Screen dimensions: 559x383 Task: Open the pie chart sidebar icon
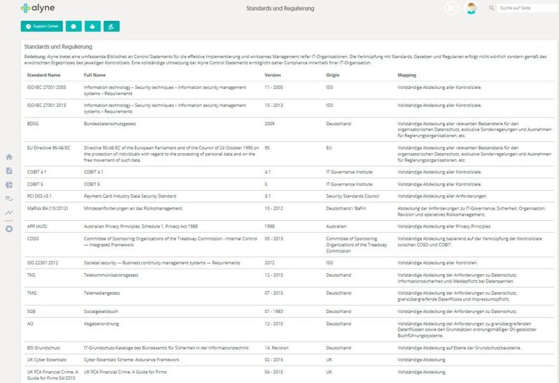[9, 185]
